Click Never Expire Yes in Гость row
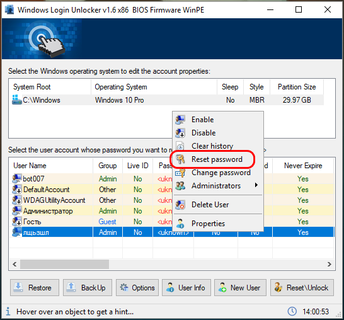The image size is (344, 320). pyautogui.click(x=303, y=222)
